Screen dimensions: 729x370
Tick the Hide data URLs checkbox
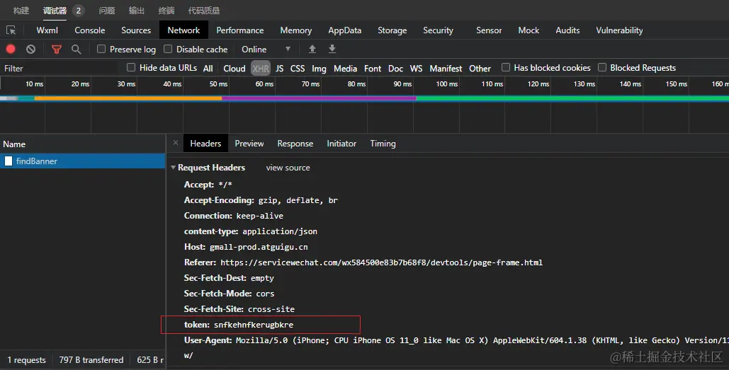coord(131,68)
